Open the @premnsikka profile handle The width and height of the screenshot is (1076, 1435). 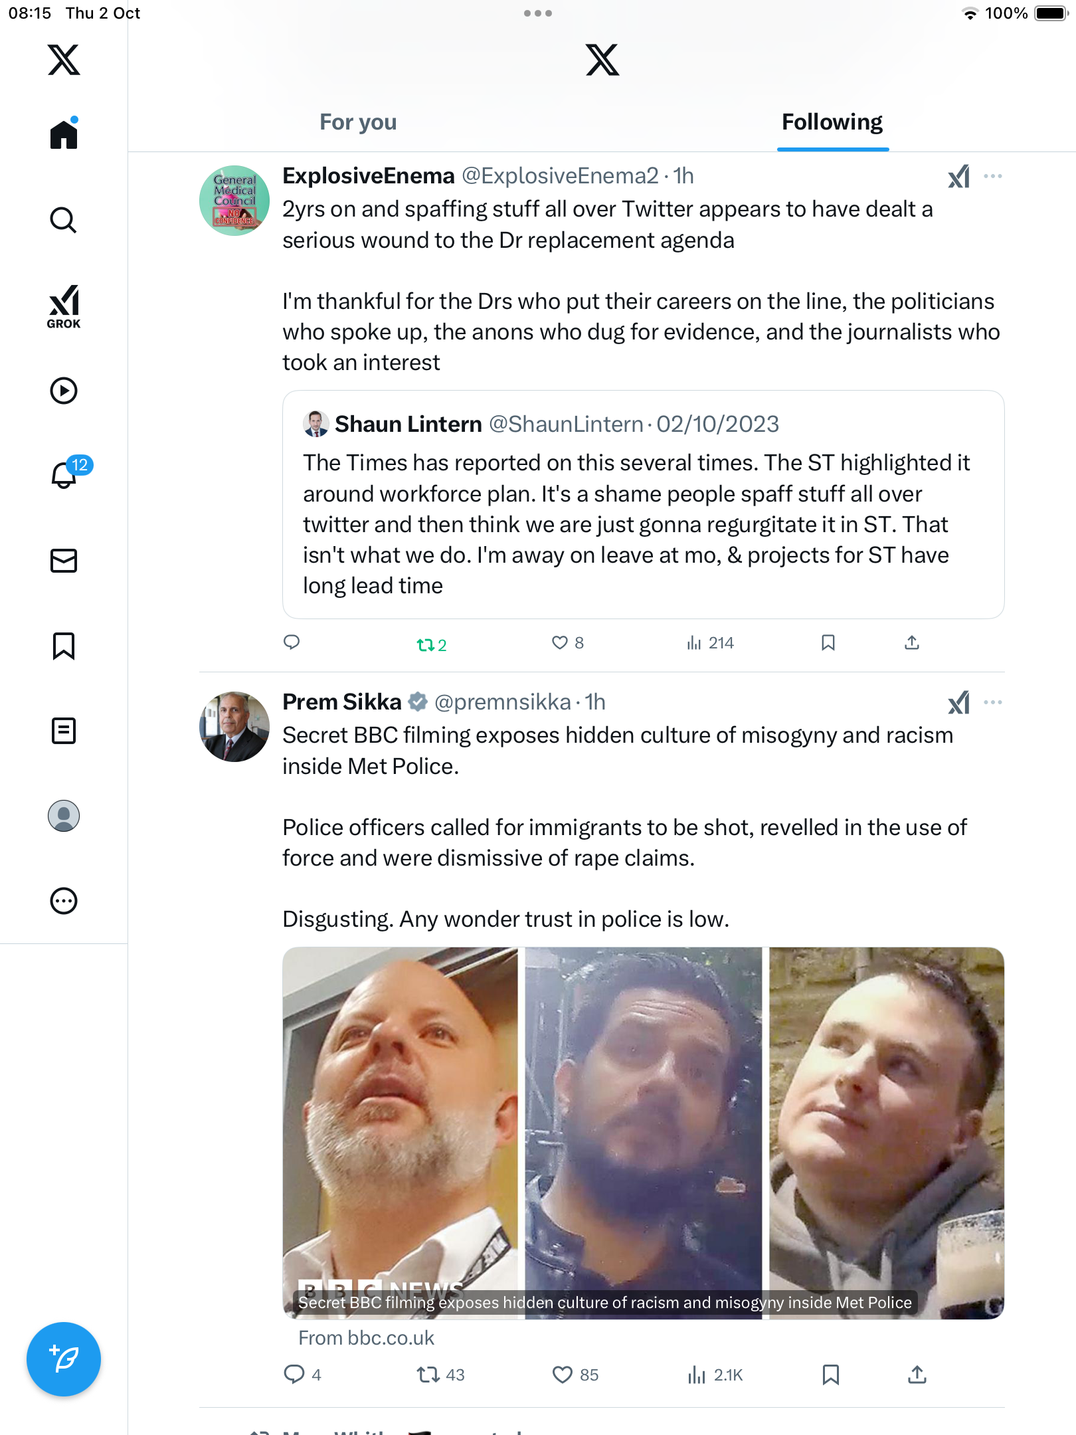502,702
